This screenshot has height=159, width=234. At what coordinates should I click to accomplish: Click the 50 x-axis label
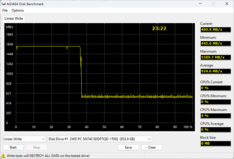104,127
